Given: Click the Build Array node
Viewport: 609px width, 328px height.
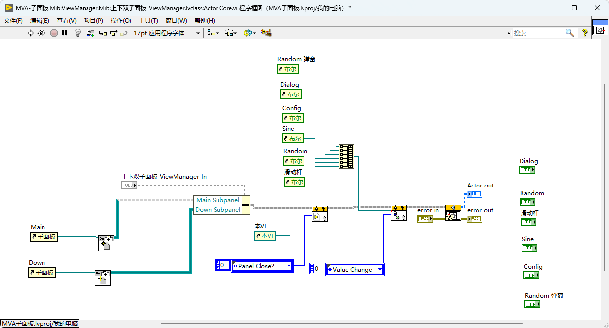Looking at the screenshot, I should (347, 157).
